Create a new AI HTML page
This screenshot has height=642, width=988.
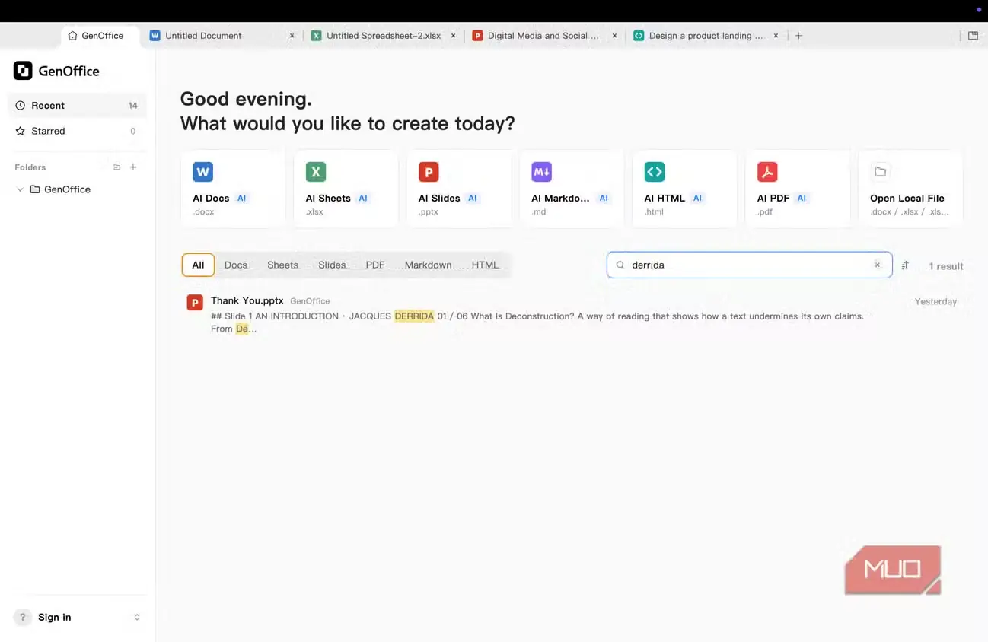[684, 189]
